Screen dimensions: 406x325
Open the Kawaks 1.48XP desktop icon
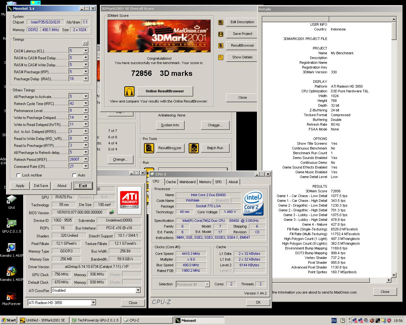point(11,274)
